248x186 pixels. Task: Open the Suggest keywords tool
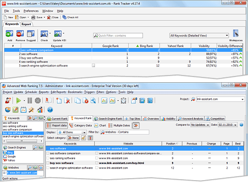[31, 33]
